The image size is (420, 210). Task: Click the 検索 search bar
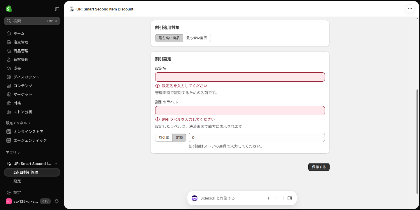click(32, 21)
